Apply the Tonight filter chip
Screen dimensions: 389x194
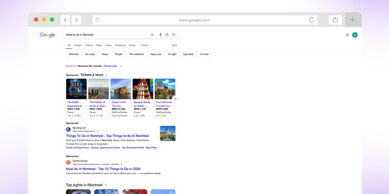tap(119, 54)
